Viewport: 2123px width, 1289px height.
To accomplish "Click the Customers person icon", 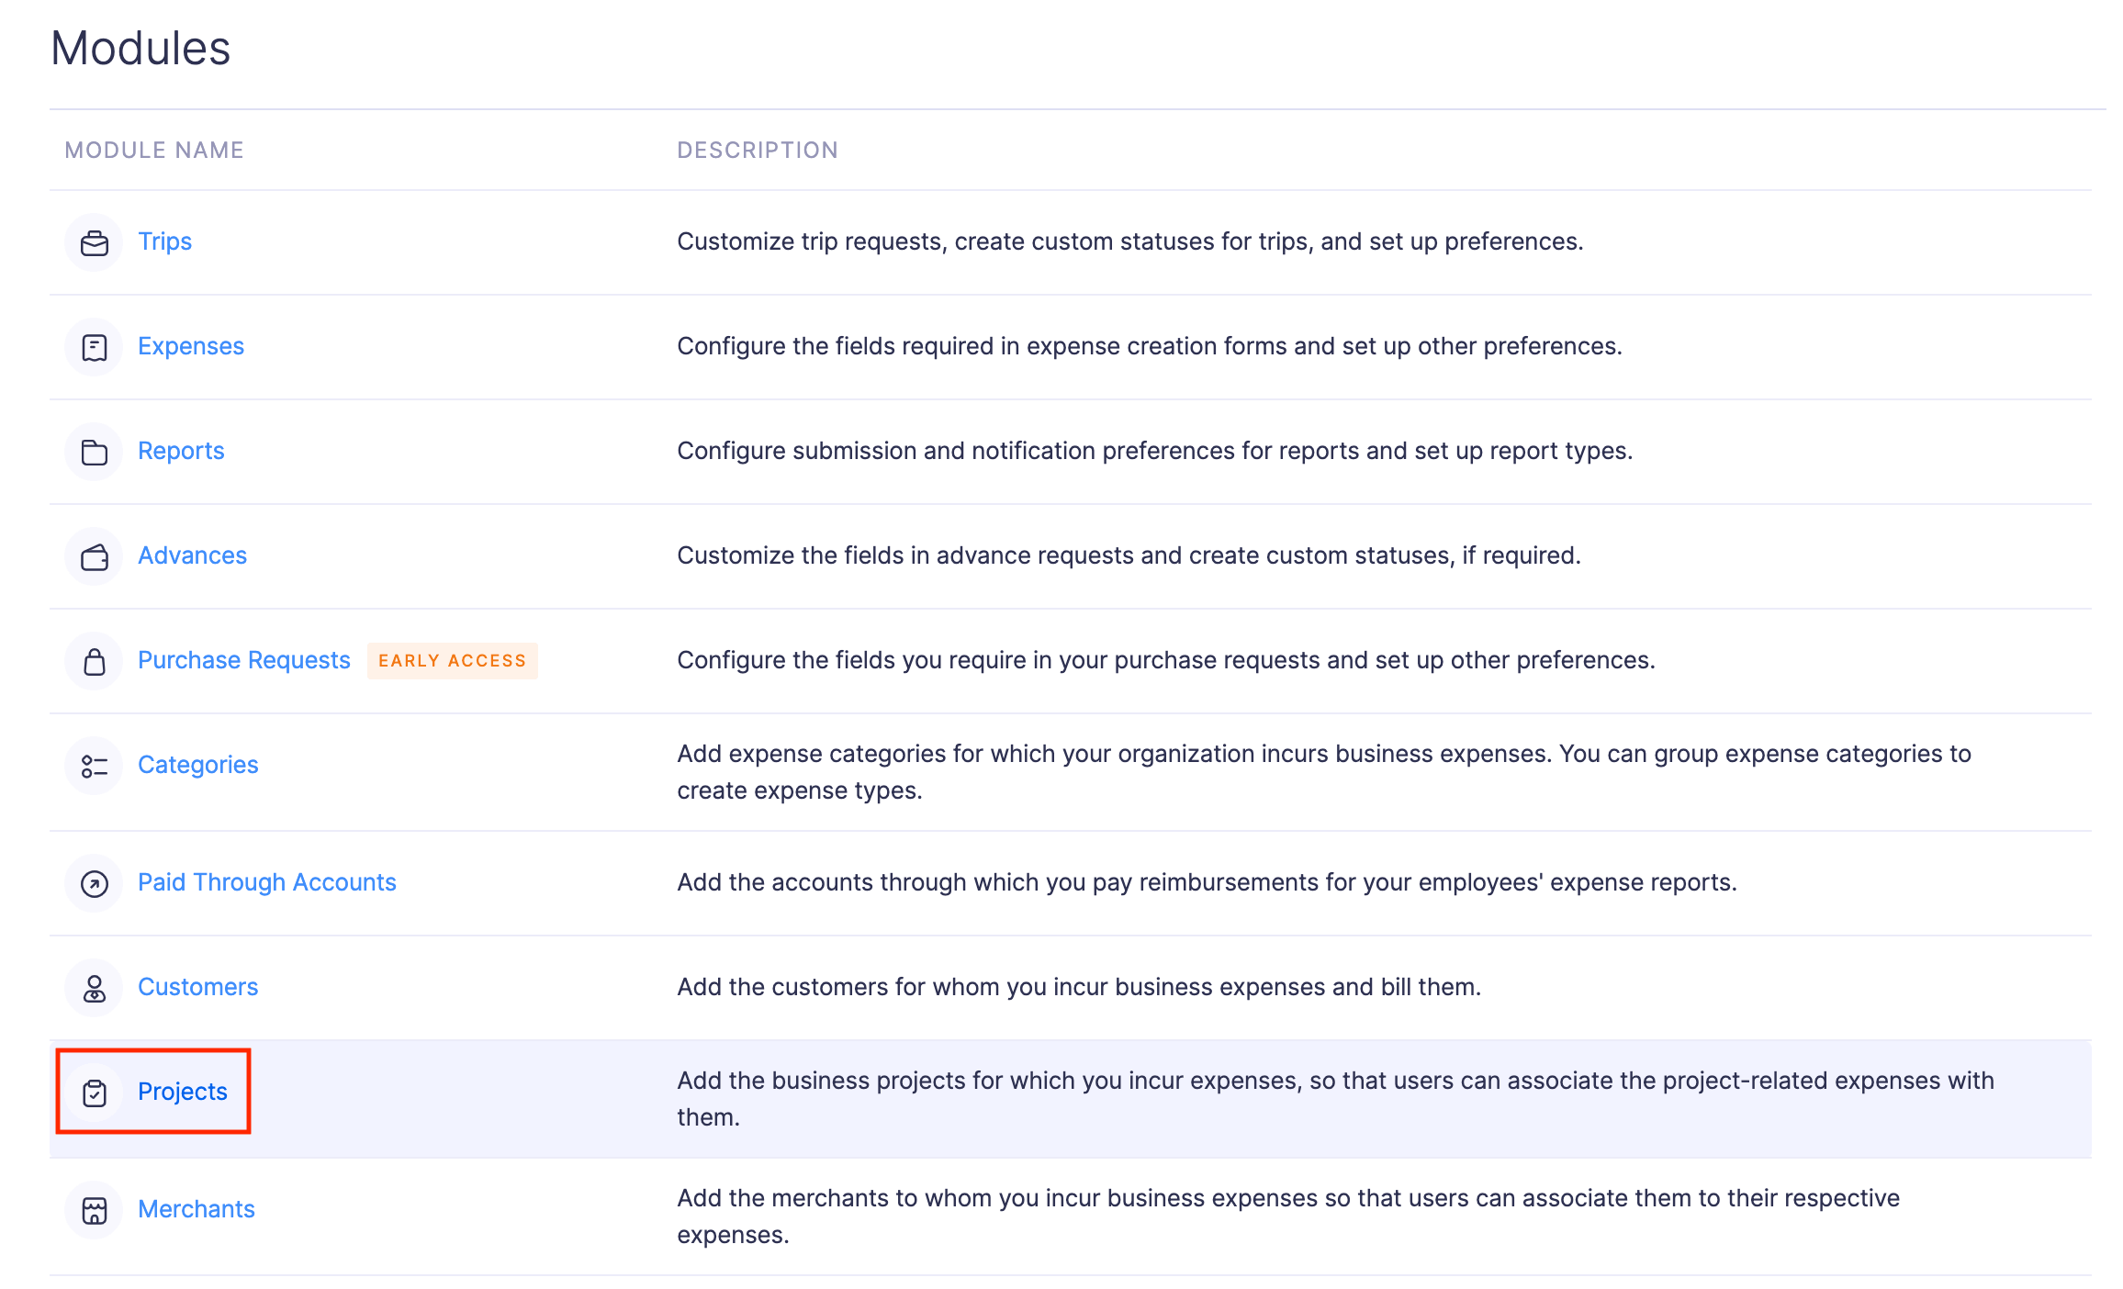I will point(94,988).
